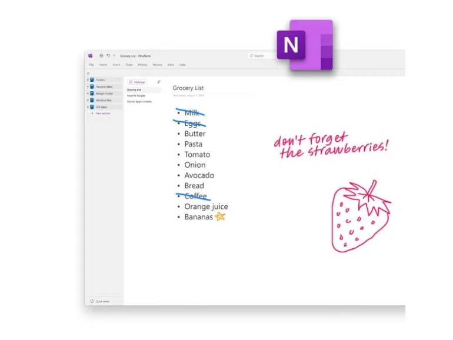Image resolution: width=453 pixels, height=340 pixels.
Task: Click the Back navigation arrow icon
Action: pyautogui.click(x=101, y=56)
